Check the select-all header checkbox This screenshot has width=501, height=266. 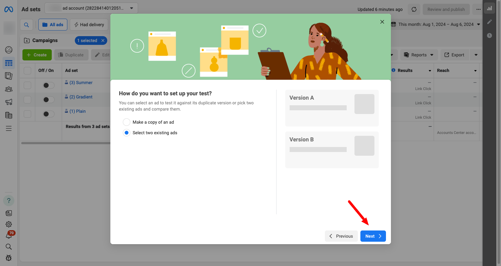point(27,71)
